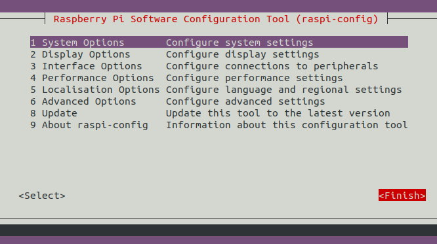Click 'Configure advanced settings' description

[x=245, y=101]
